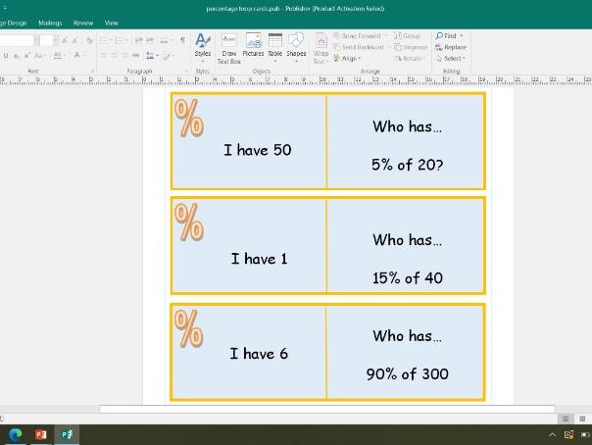The height and width of the screenshot is (445, 592).
Task: Select the Draw Text Box tool
Action: pos(228,48)
